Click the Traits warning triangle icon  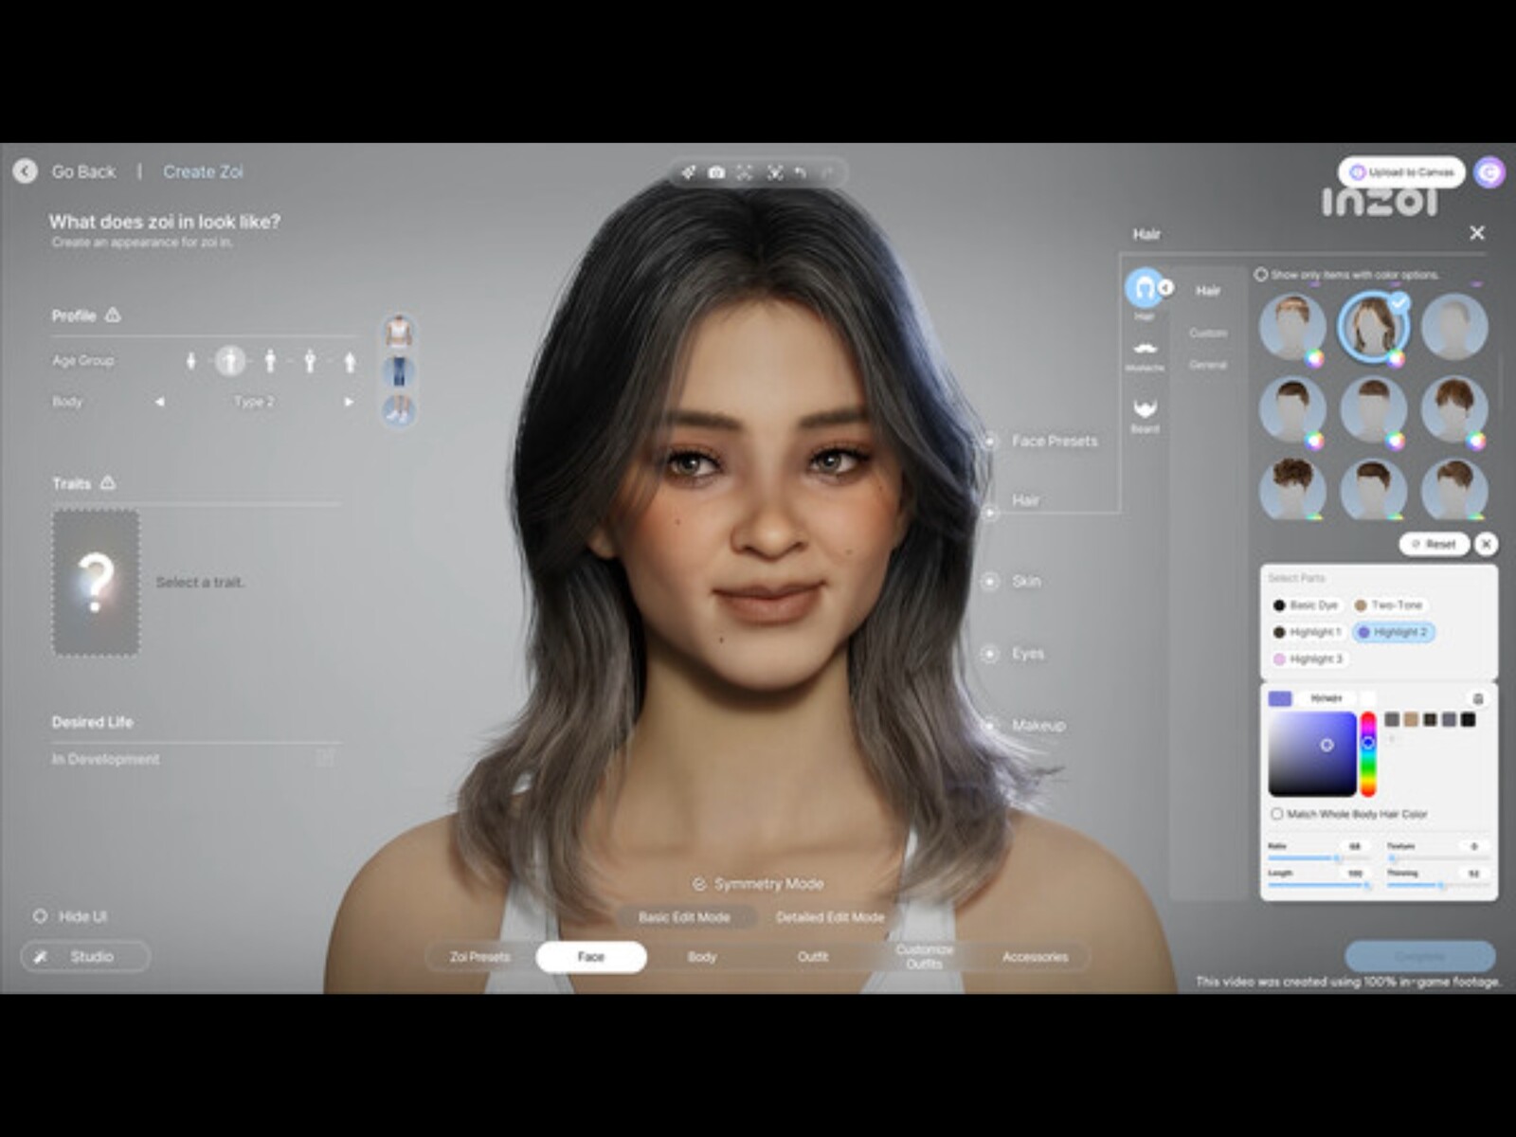[108, 482]
